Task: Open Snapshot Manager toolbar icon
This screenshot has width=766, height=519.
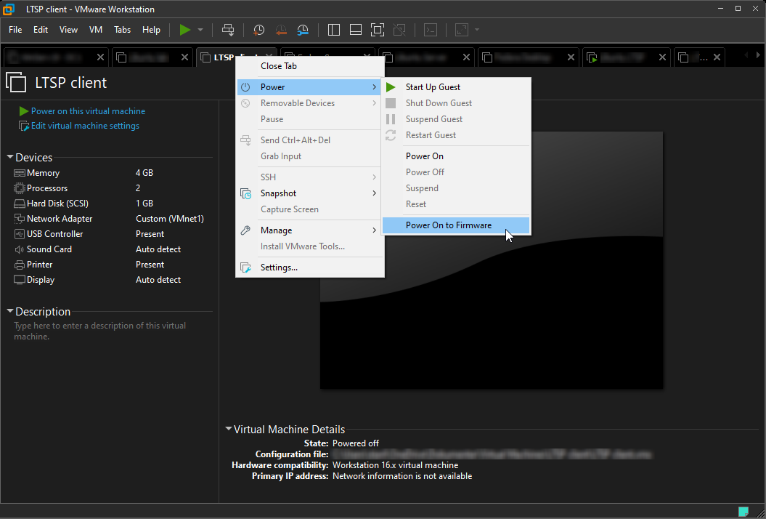Action: 303,30
